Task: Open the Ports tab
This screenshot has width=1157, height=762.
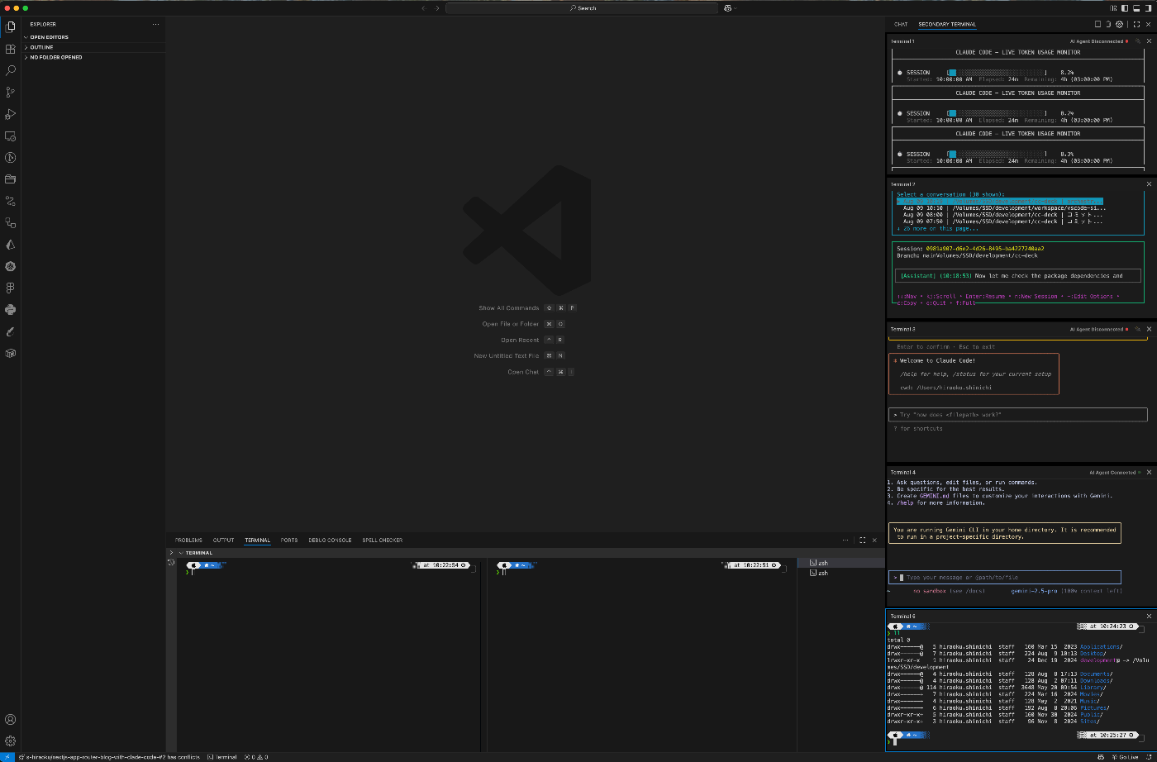Action: click(x=289, y=541)
